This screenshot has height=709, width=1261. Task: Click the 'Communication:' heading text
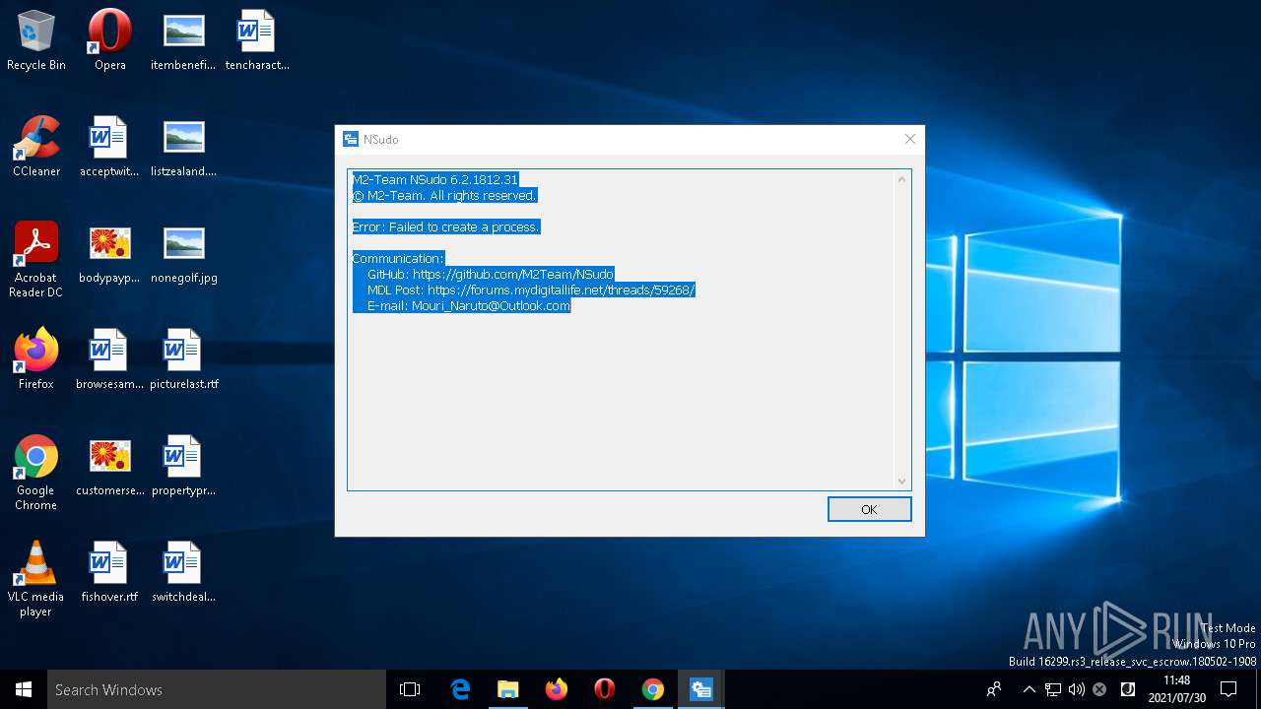click(x=398, y=258)
